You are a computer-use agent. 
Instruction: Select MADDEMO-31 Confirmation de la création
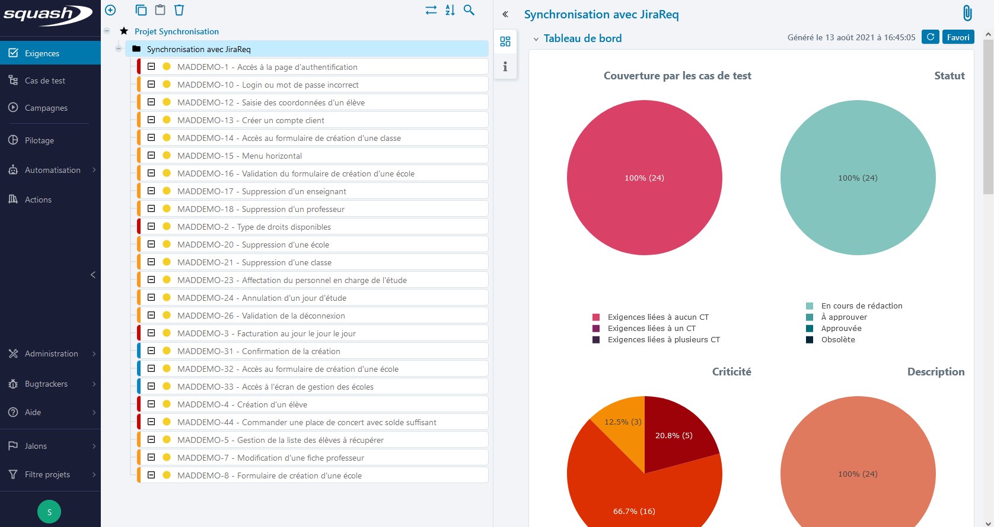point(313,351)
